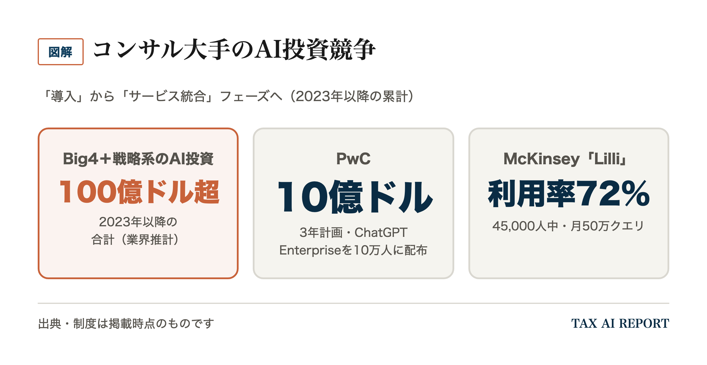Click the 合計（業界推計）caption text
Viewport: 707px width, 365px height.
click(135, 240)
